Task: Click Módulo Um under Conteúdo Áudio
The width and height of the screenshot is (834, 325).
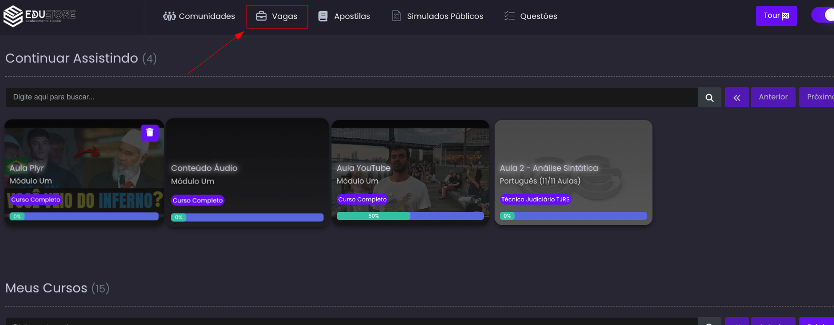Action: point(193,181)
